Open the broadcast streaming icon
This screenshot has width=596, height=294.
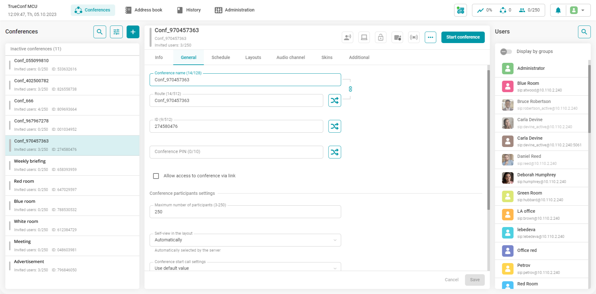pos(414,37)
